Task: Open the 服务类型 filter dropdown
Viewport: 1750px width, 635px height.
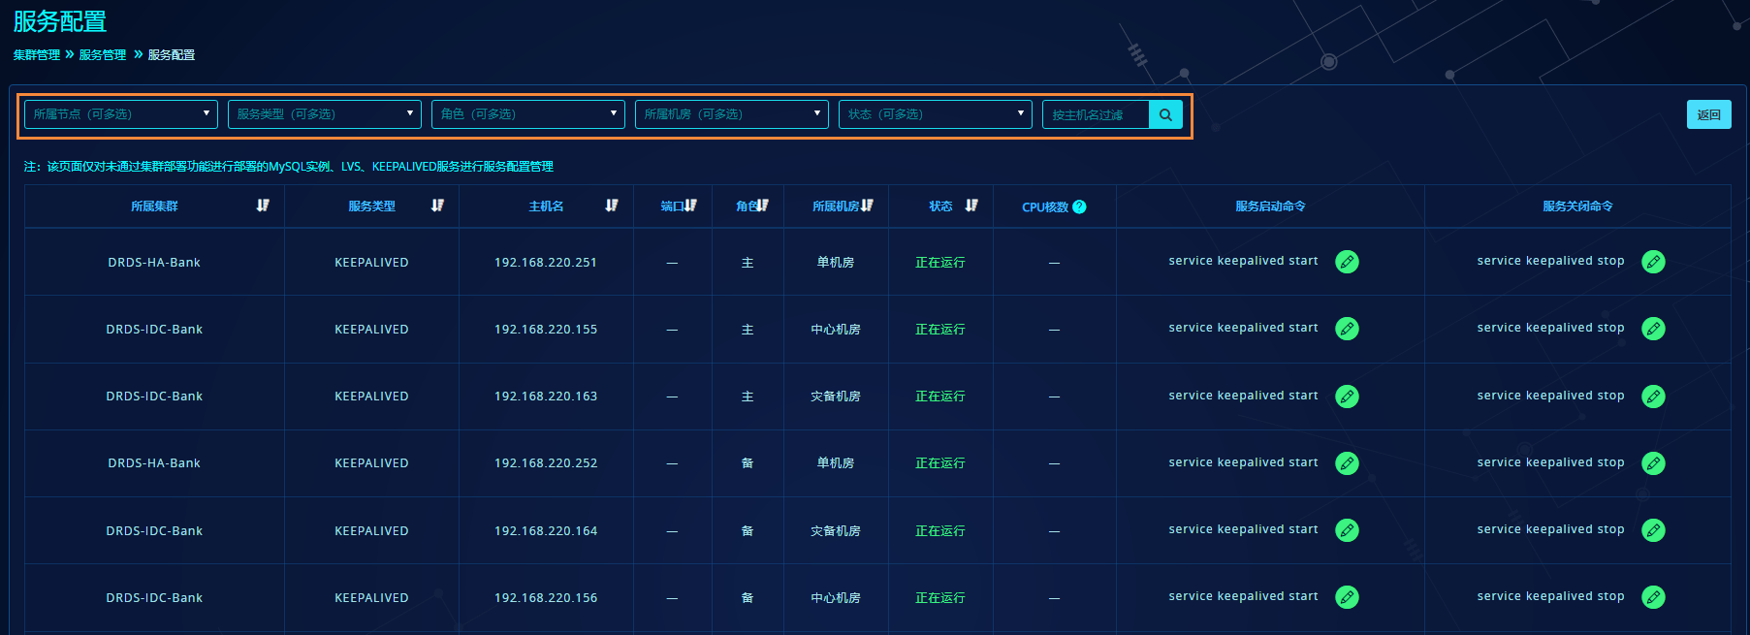Action: click(x=325, y=114)
